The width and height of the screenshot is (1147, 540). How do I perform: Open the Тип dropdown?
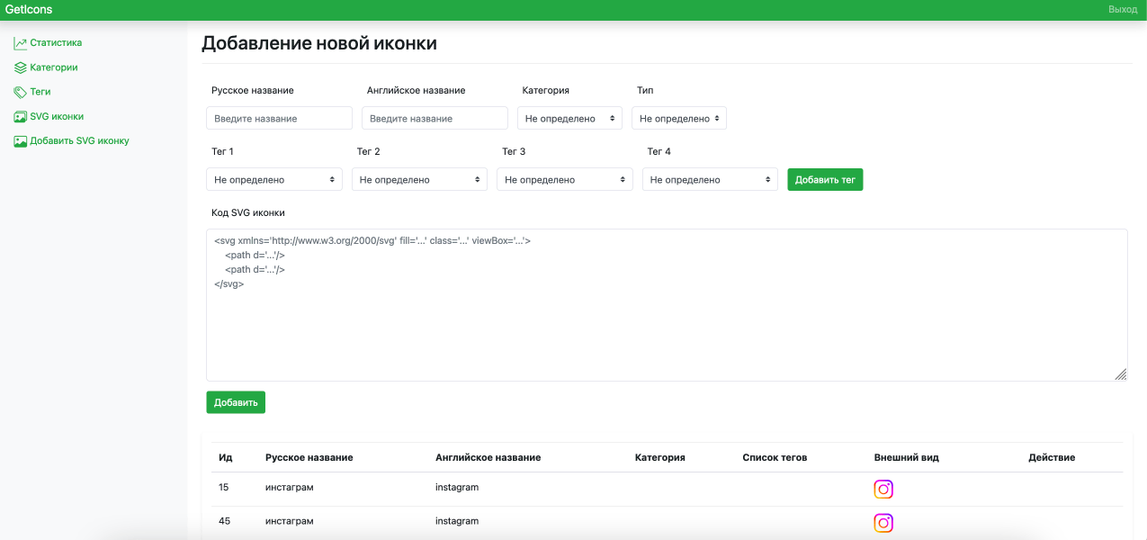coord(678,118)
